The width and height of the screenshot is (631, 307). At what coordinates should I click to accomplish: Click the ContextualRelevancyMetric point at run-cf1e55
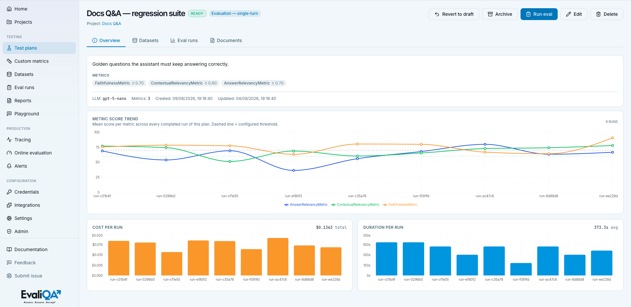[230, 162]
